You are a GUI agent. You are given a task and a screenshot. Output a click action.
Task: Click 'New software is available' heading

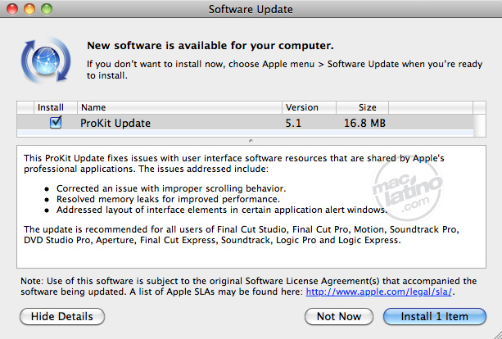point(210,46)
